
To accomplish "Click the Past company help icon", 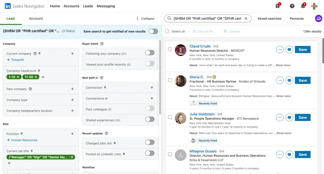I will (30, 89).
